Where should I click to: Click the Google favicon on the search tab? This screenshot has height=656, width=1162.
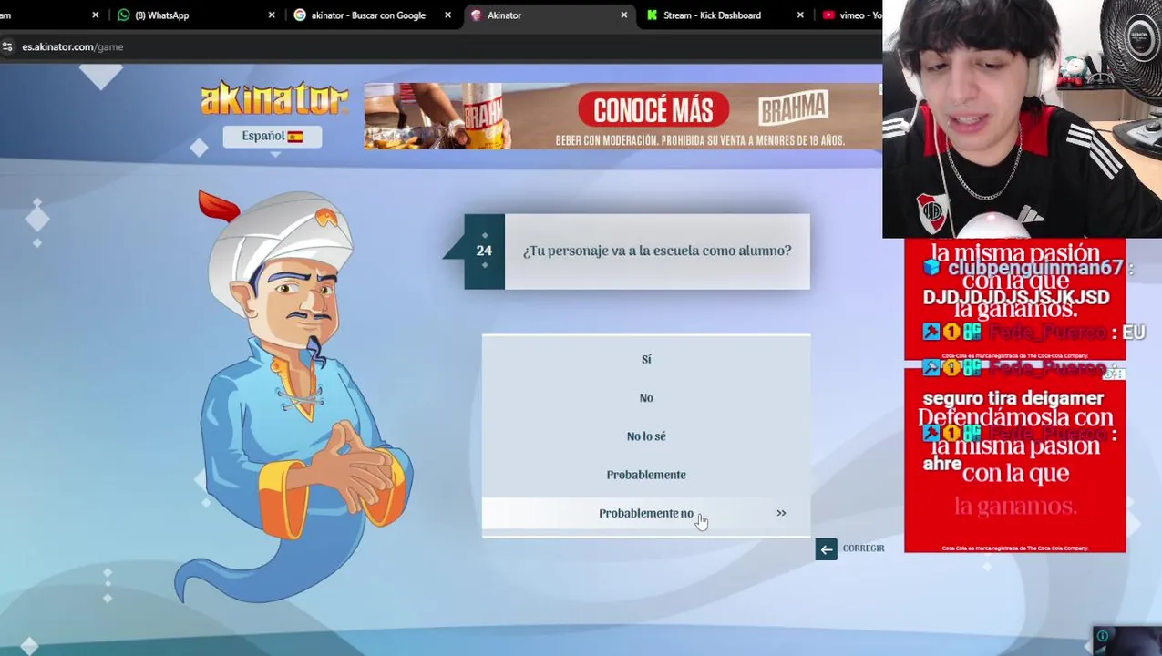(x=300, y=15)
